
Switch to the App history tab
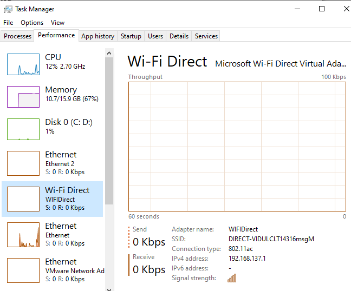tap(98, 36)
